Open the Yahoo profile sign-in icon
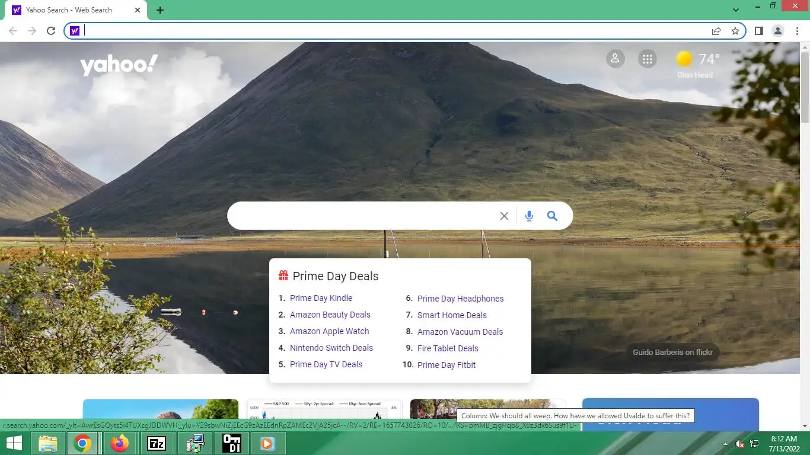 pos(615,59)
